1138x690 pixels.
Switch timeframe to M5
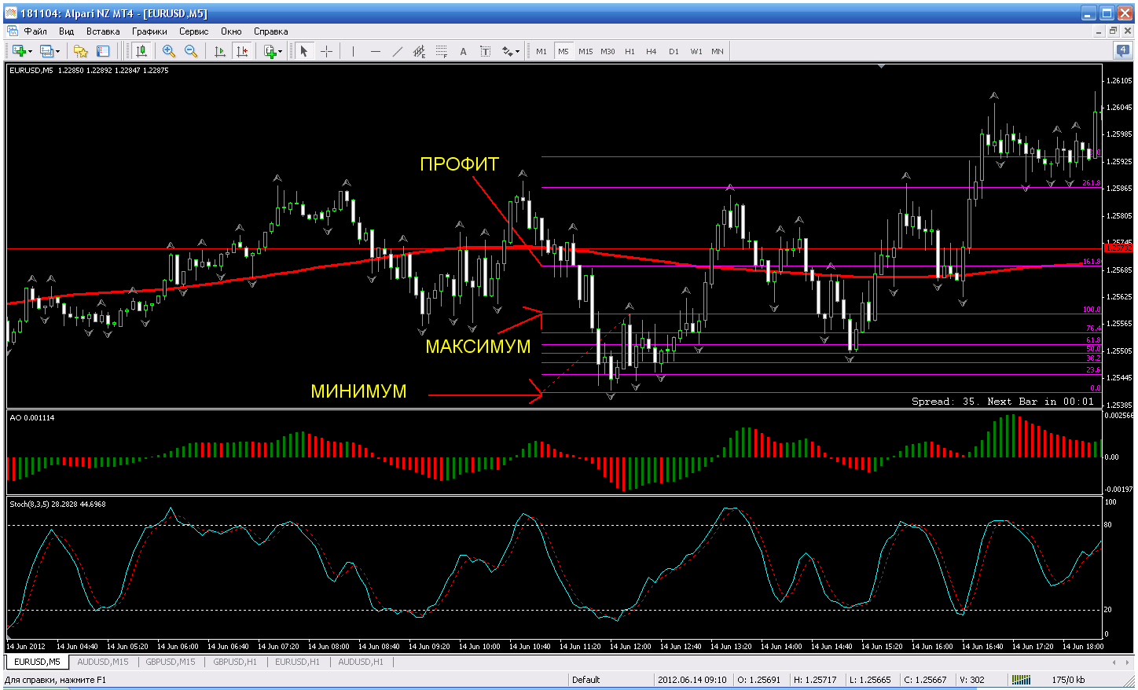pos(563,51)
